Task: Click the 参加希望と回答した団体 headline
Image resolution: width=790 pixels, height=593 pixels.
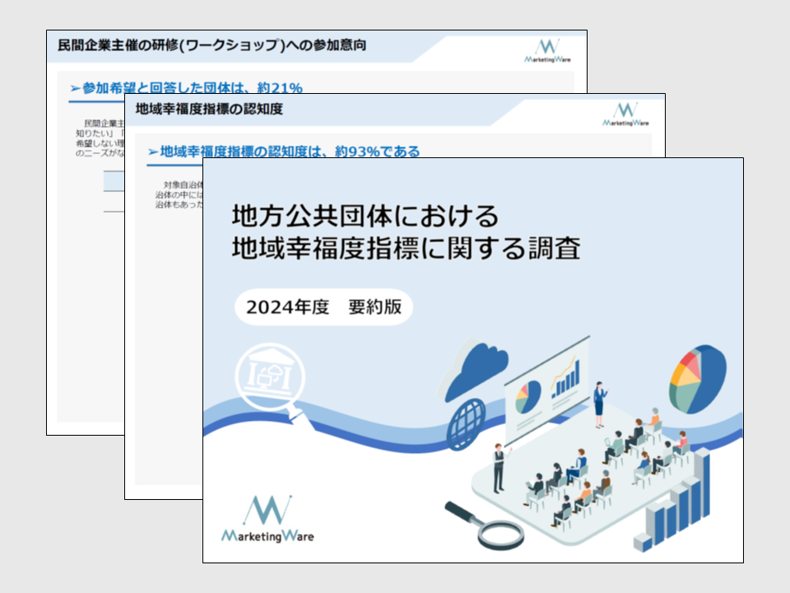Action: click(187, 88)
